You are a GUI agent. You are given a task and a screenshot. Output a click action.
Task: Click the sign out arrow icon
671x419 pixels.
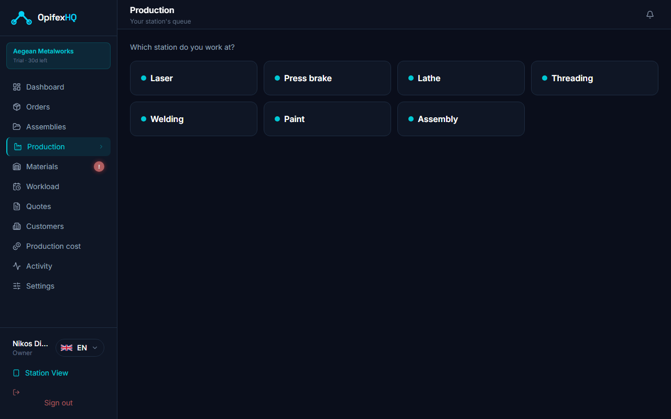(x=16, y=392)
